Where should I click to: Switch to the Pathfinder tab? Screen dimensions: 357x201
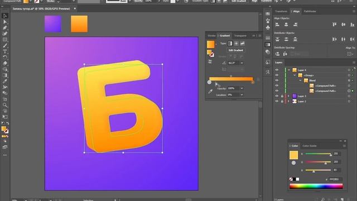(310, 11)
